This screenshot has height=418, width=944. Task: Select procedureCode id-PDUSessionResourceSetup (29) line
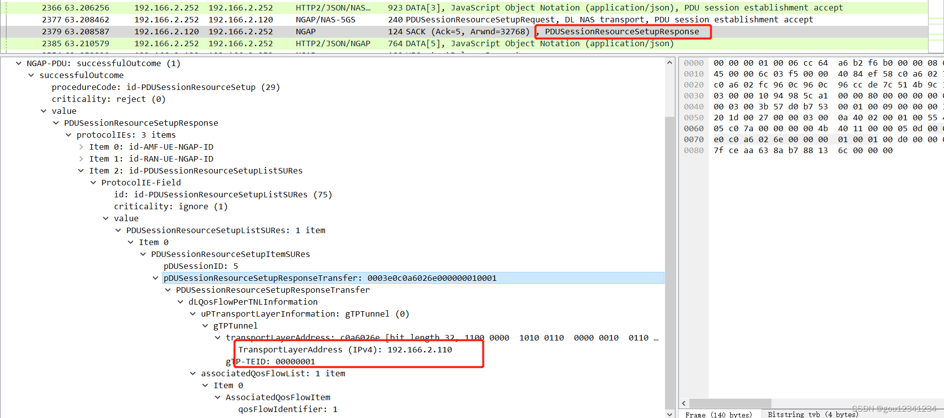pos(166,87)
